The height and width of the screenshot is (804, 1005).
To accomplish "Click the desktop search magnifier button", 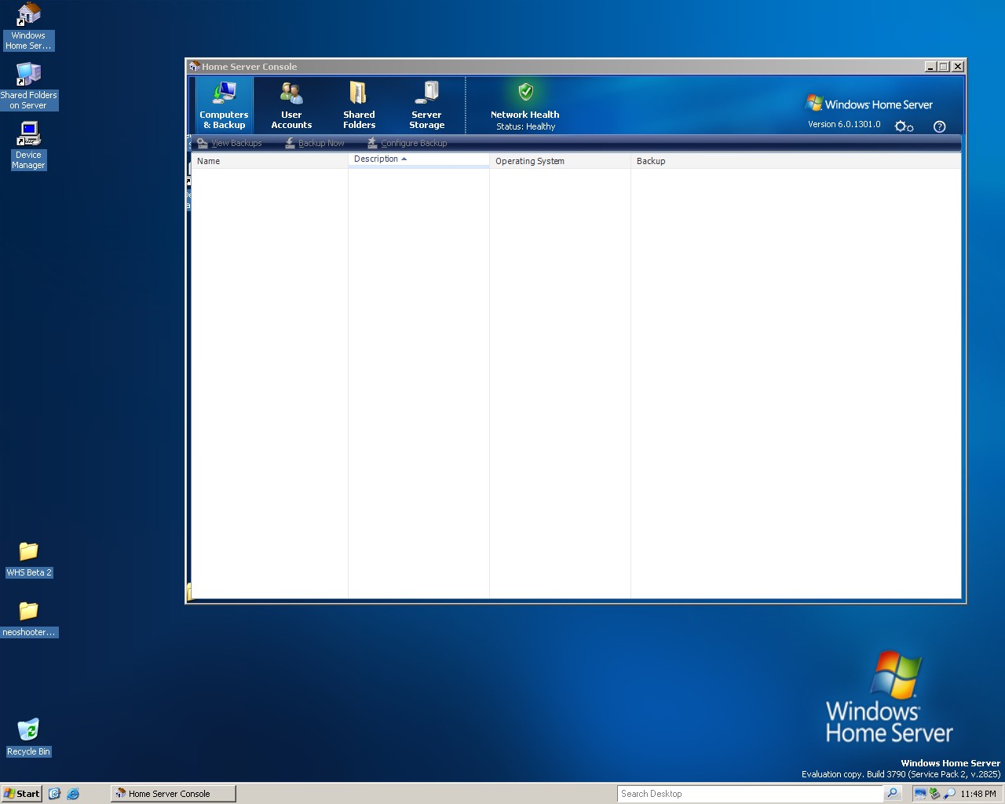I will click(892, 794).
